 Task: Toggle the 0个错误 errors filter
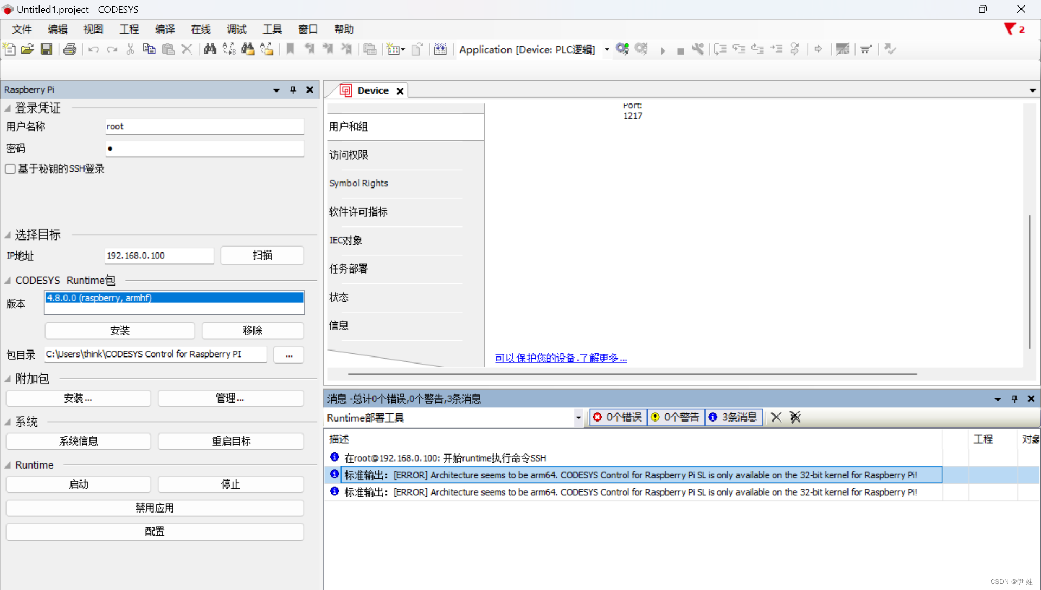point(618,417)
